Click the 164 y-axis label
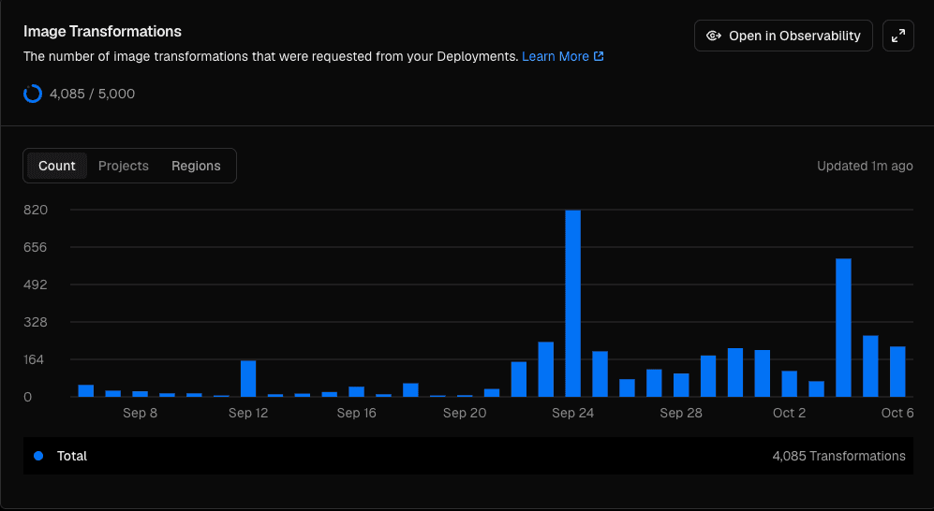This screenshot has width=934, height=511. pyautogui.click(x=34, y=359)
